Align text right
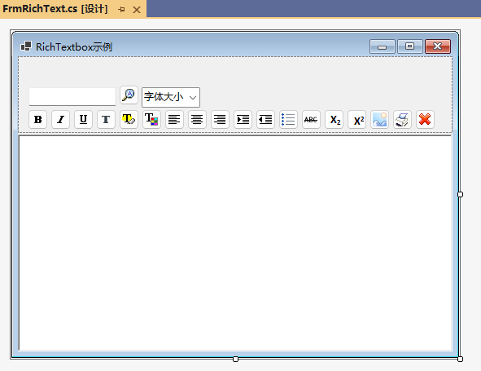The image size is (481, 371). [220, 120]
